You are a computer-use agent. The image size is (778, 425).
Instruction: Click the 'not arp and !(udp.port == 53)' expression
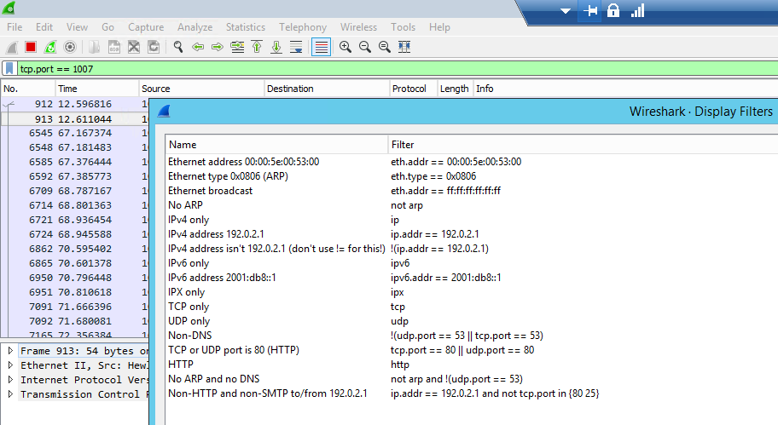456,379
